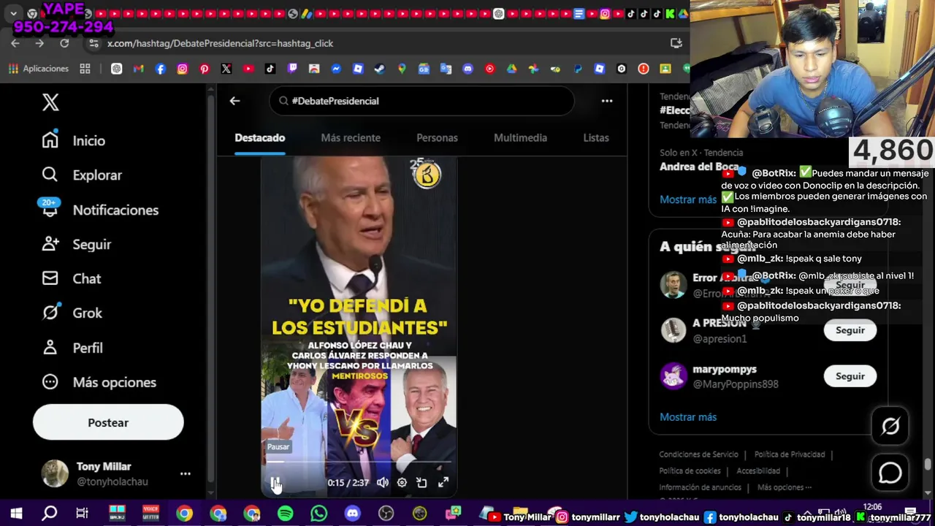Open the Twitch bookmark

point(292,69)
